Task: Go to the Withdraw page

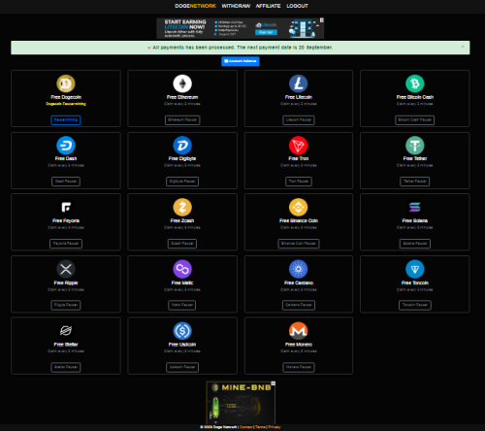Action: click(236, 6)
